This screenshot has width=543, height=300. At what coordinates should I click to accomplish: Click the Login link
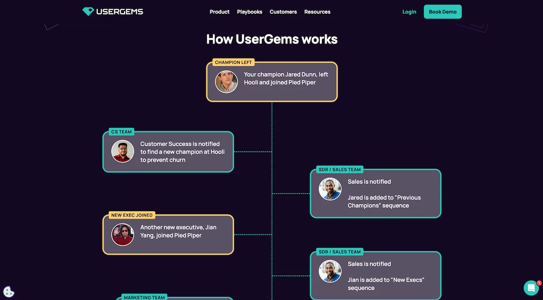409,12
